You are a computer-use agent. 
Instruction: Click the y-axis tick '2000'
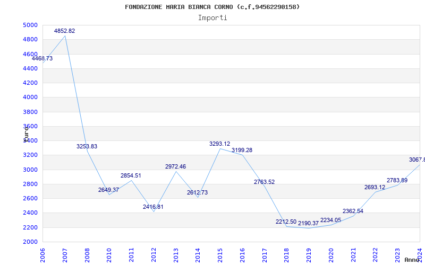click(30, 242)
